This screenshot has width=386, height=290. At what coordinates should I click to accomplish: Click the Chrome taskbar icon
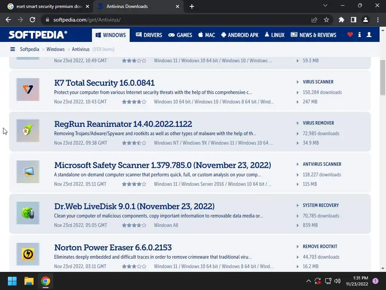46,281
